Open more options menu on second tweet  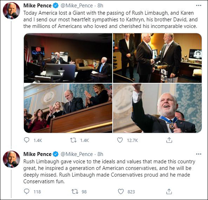pyautogui.click(x=199, y=154)
